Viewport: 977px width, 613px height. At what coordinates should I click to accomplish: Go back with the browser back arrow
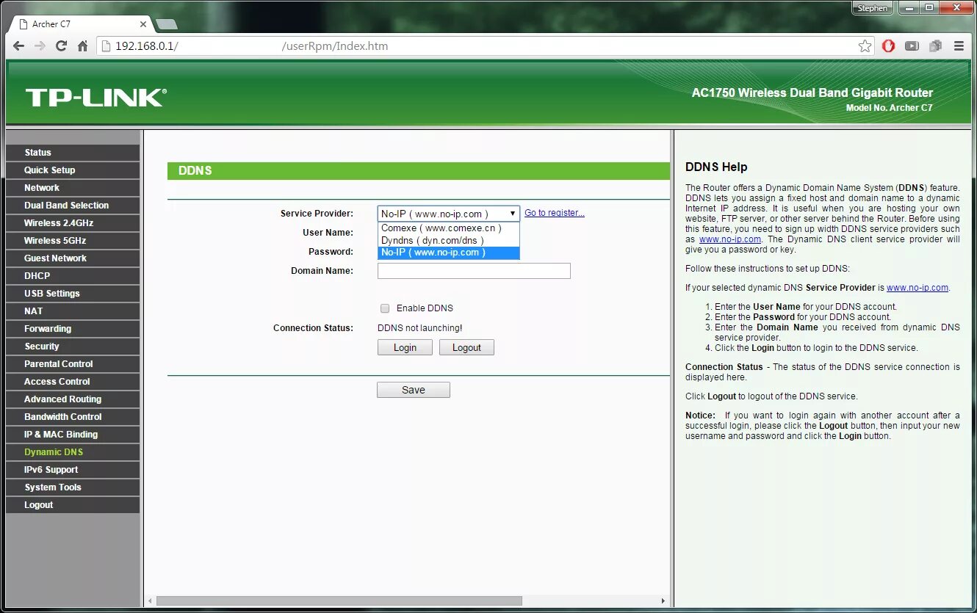coord(19,46)
